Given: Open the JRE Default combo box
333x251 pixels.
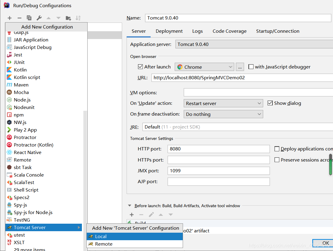Looking at the screenshot, I should pyautogui.click(x=238, y=127).
